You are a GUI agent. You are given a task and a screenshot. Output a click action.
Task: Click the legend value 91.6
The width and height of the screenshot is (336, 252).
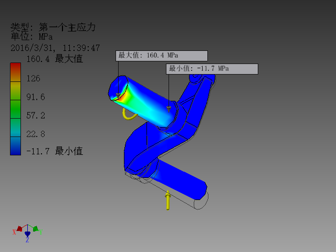[36, 97]
